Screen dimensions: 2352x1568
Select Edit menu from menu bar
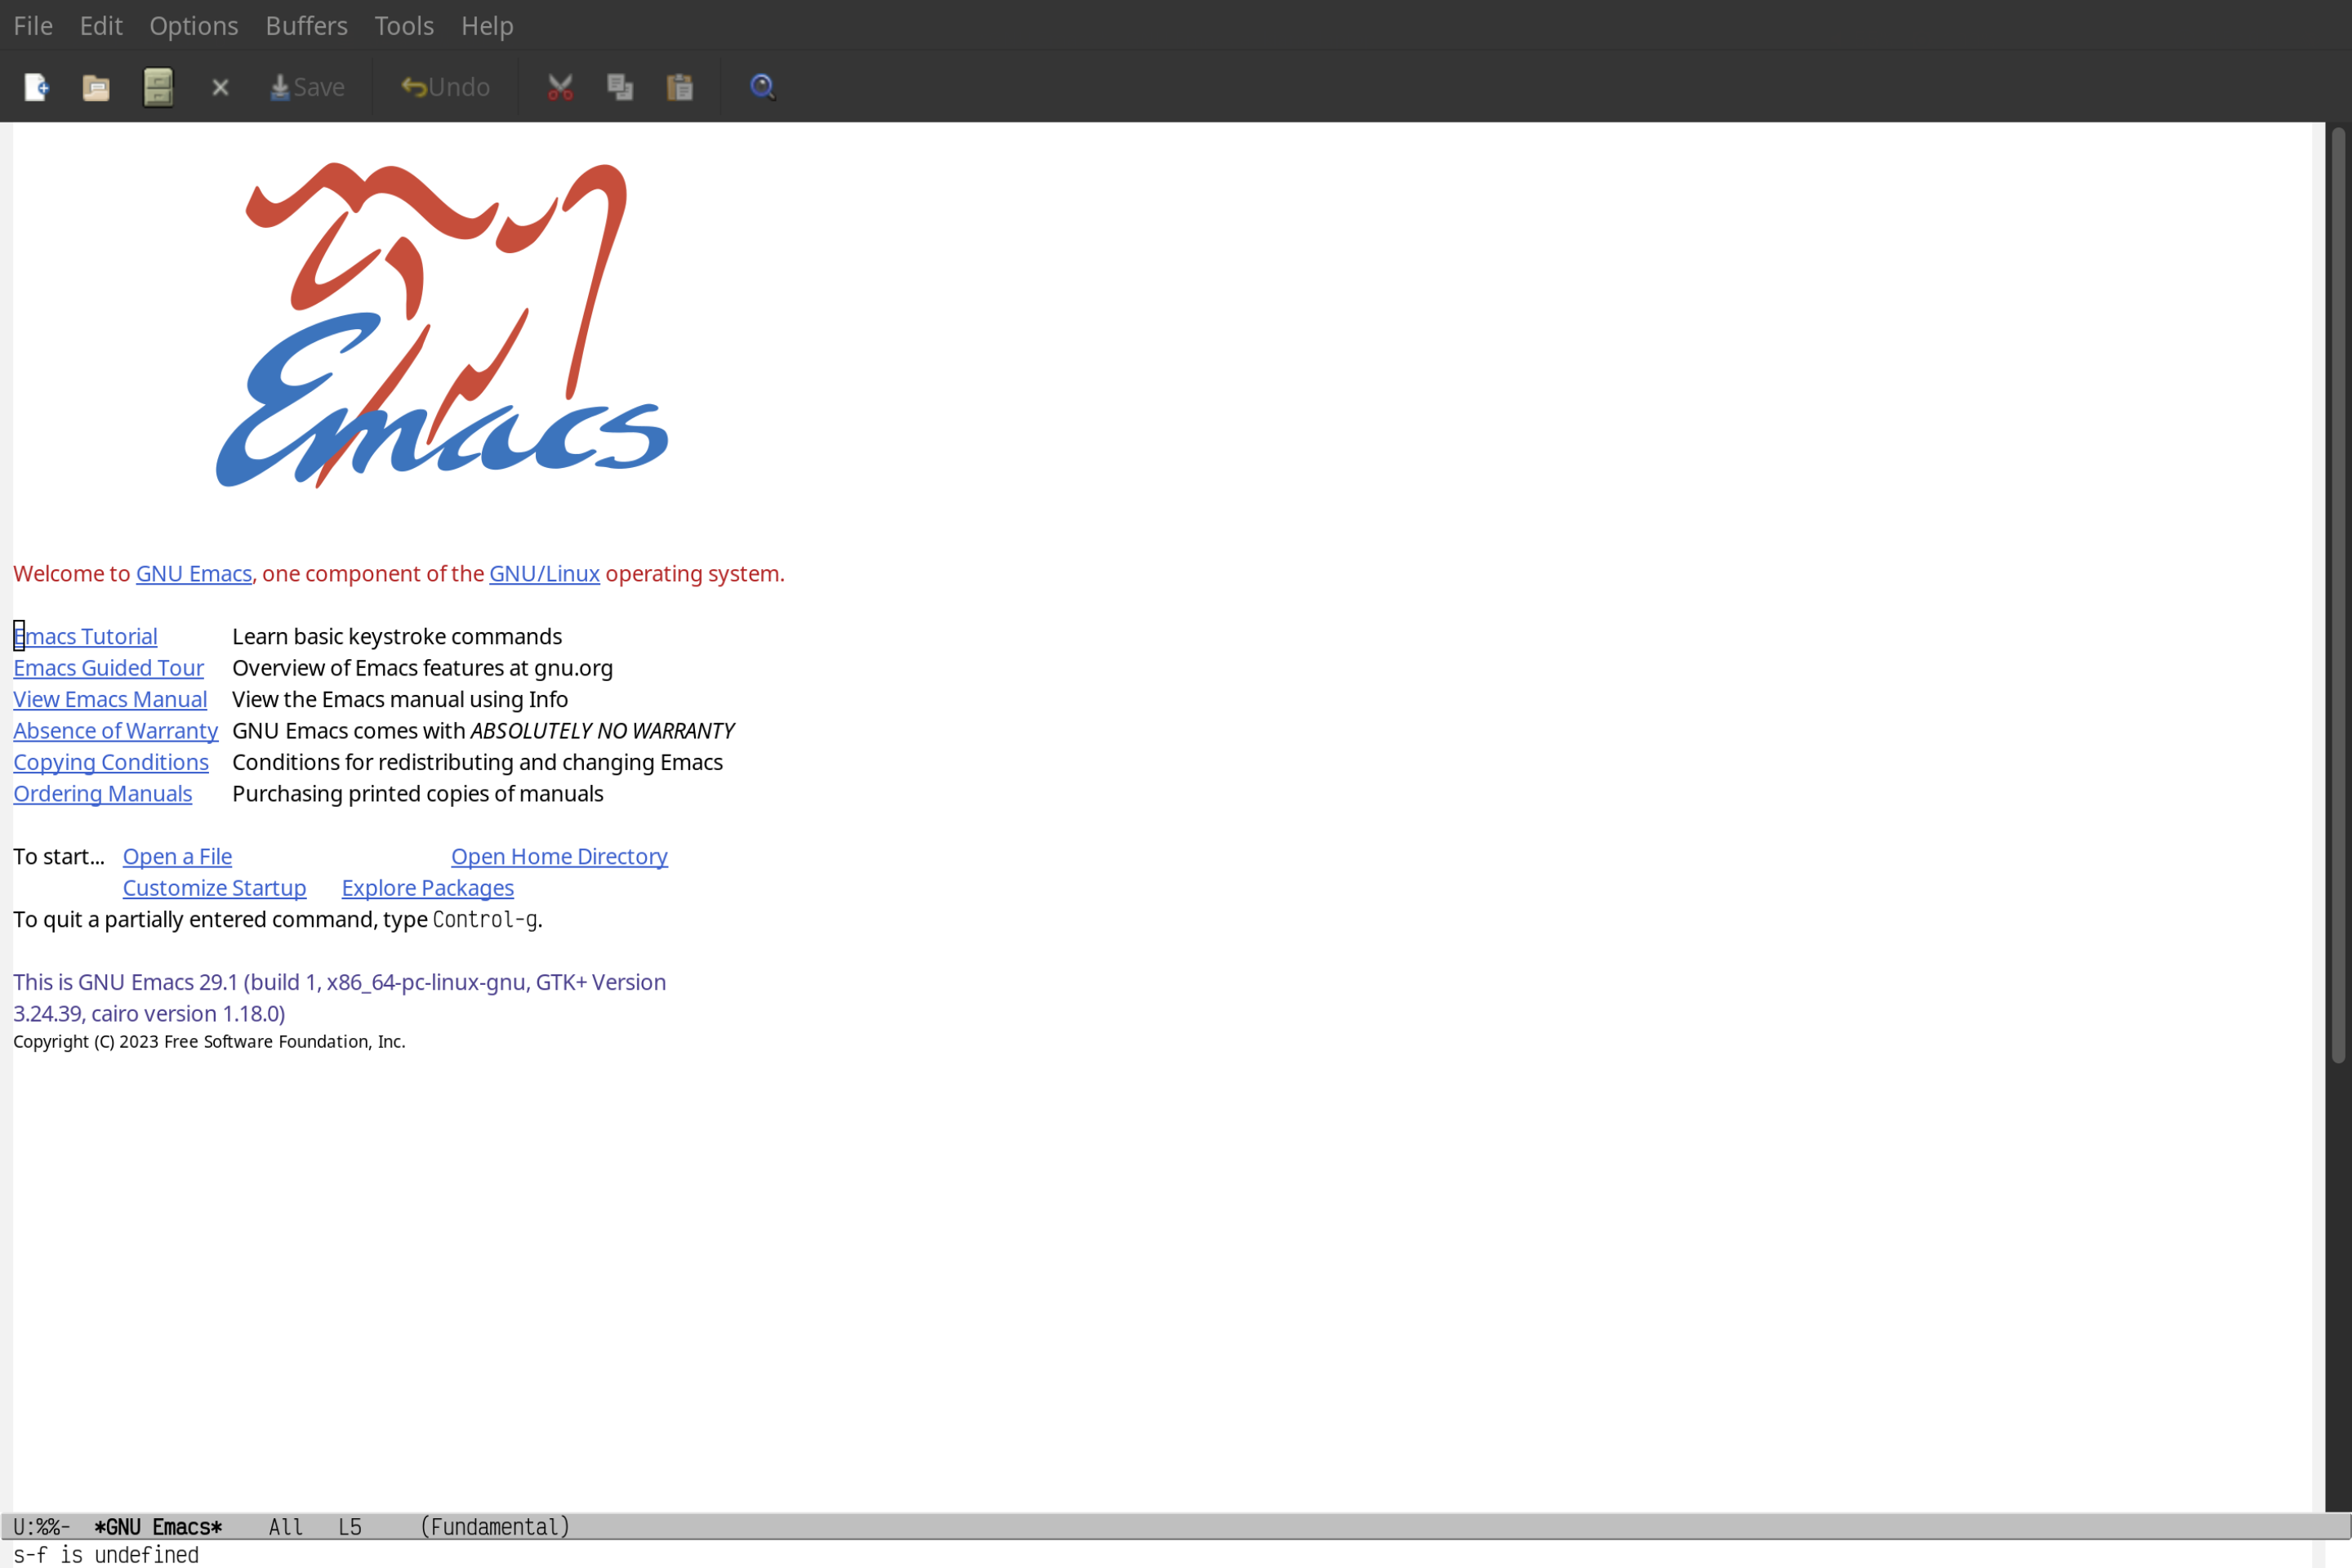pyautogui.click(x=100, y=24)
